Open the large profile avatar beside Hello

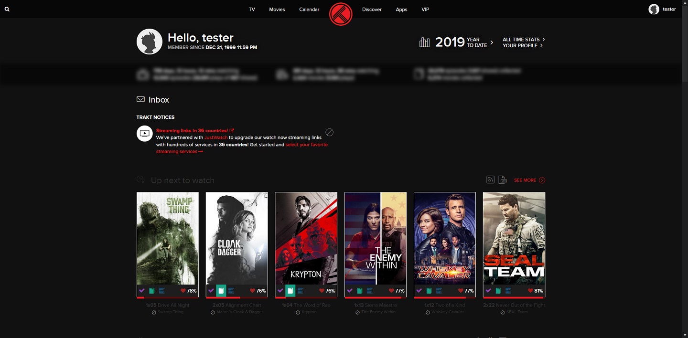click(x=150, y=42)
